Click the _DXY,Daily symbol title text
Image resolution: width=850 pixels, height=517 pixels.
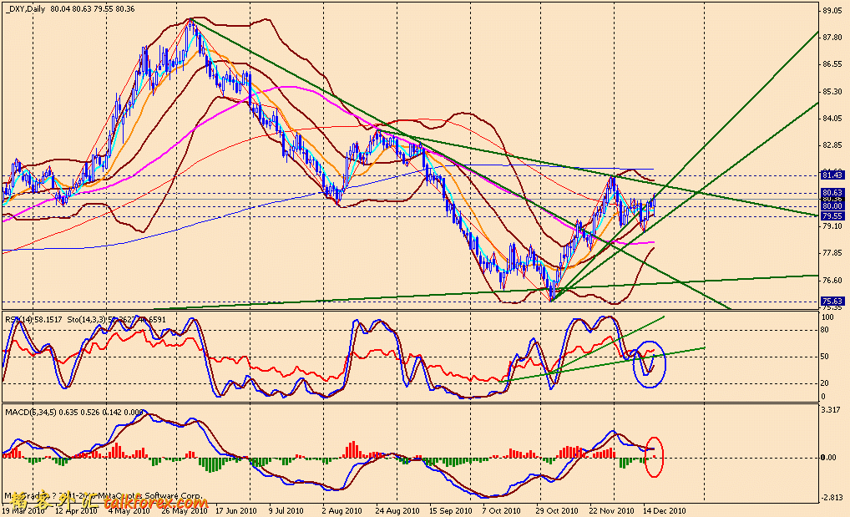coord(26,9)
